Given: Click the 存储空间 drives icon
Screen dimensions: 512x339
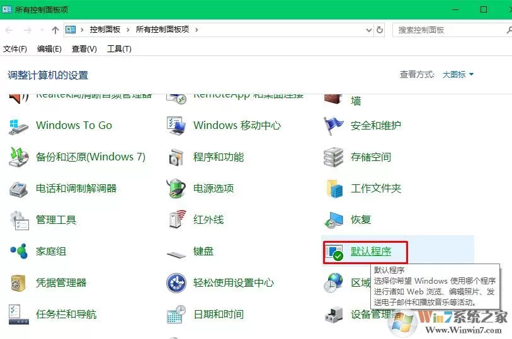Looking at the screenshot, I should pos(333,157).
